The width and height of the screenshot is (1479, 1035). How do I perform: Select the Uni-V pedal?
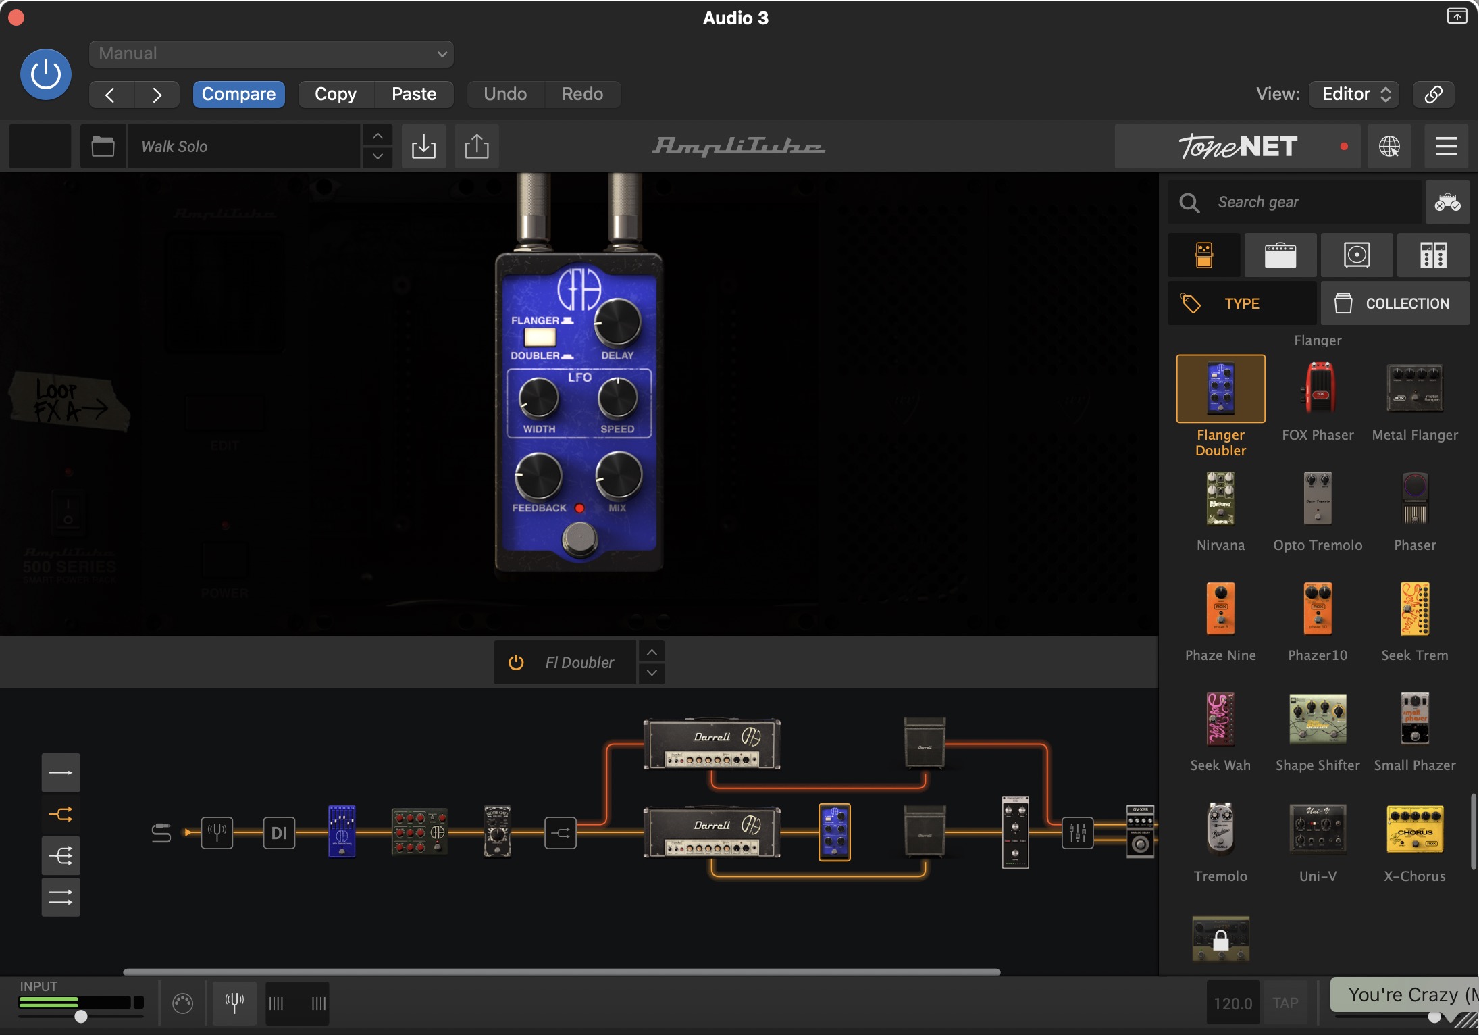pos(1318,829)
